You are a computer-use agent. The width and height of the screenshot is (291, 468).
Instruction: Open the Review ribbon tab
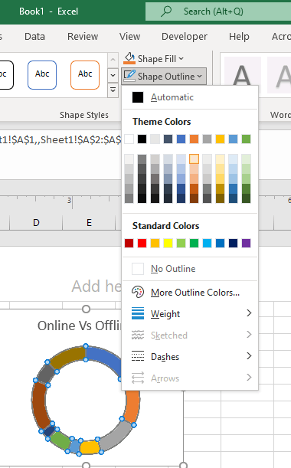pyautogui.click(x=83, y=37)
